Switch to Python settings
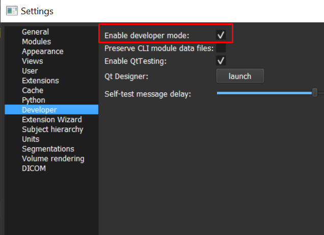324x235 pixels. click(33, 100)
